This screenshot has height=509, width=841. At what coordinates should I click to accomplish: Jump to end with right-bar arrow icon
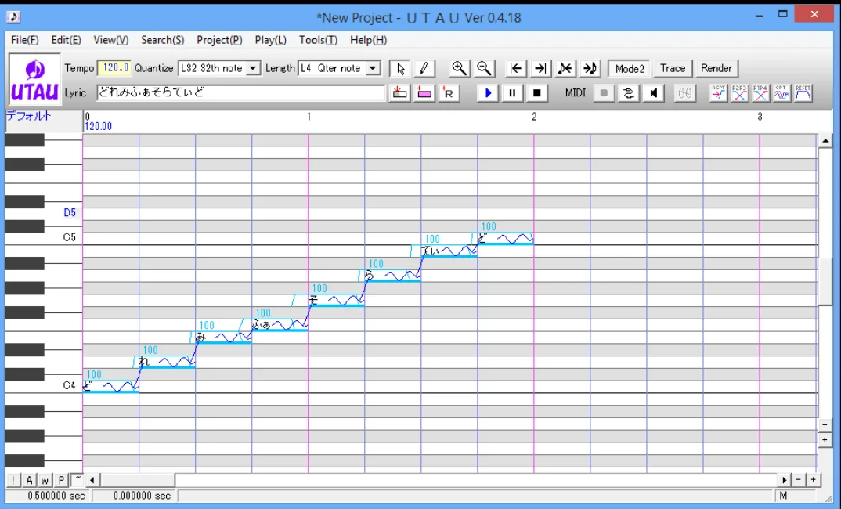pyautogui.click(x=540, y=69)
